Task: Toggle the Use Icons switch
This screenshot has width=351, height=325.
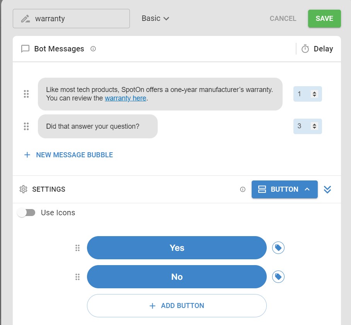Action: [x=26, y=213]
